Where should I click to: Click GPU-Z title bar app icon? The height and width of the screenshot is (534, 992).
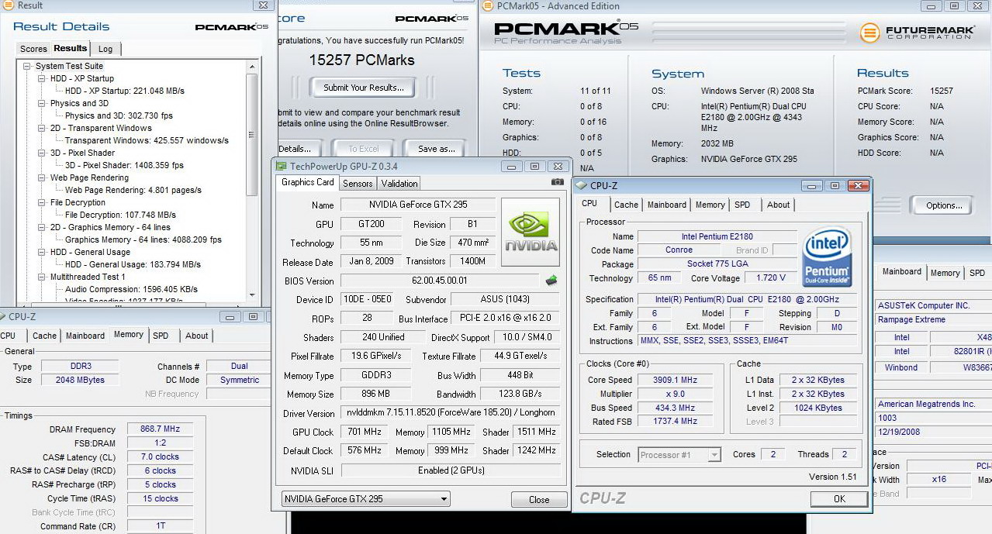click(x=281, y=166)
